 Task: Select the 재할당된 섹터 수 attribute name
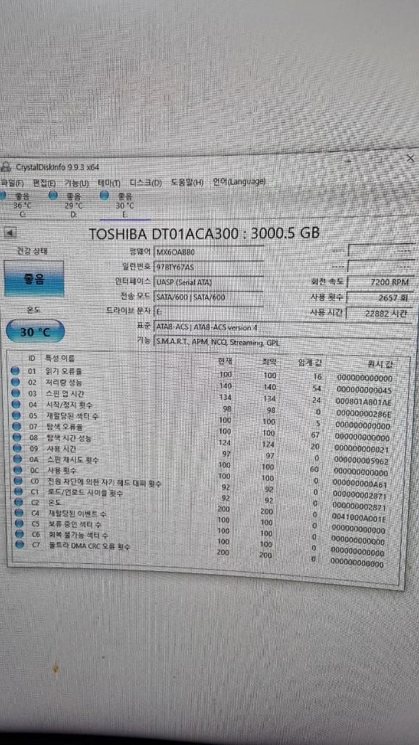click(x=73, y=416)
